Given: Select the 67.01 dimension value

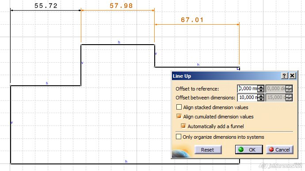Looking at the screenshot, I should (x=192, y=19).
